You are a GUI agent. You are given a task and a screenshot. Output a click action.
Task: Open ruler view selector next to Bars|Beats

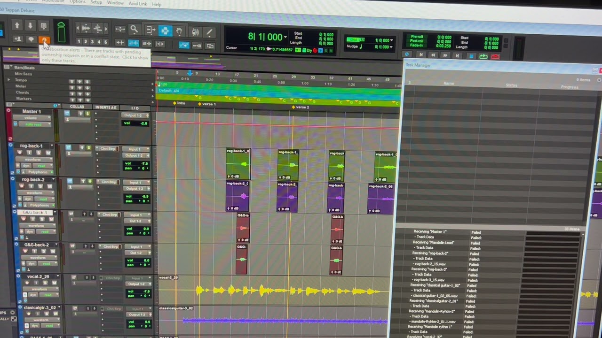[7, 67]
